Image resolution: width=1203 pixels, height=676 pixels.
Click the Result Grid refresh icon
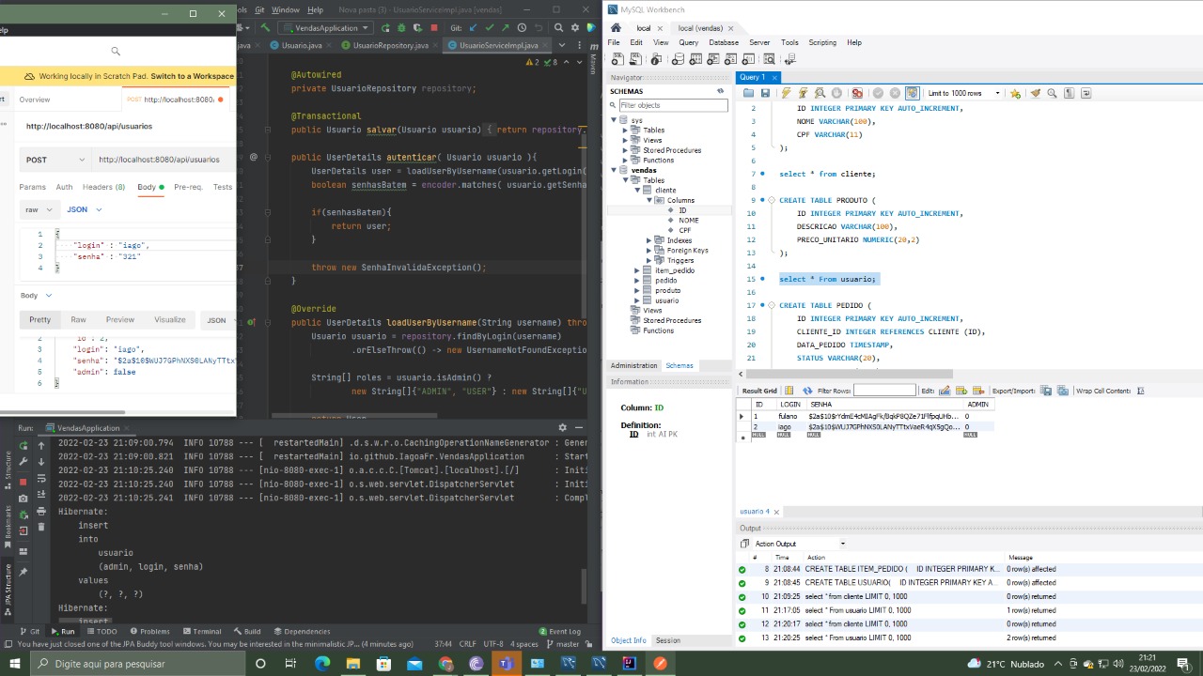(x=807, y=391)
